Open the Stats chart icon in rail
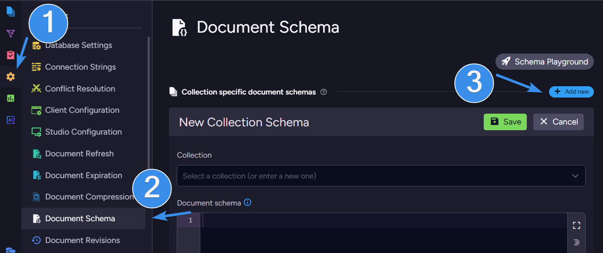The height and width of the screenshot is (253, 603). pyautogui.click(x=10, y=98)
